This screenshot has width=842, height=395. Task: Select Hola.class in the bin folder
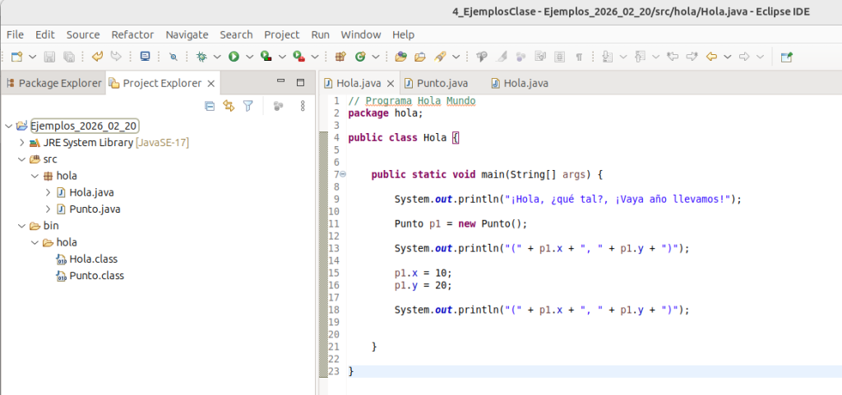[93, 260]
